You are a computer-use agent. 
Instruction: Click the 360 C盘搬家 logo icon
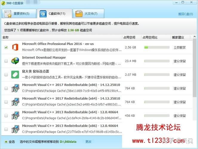pos(3,3)
